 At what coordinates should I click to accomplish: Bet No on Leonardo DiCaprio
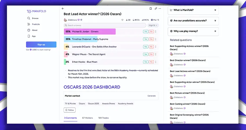pos(151,47)
